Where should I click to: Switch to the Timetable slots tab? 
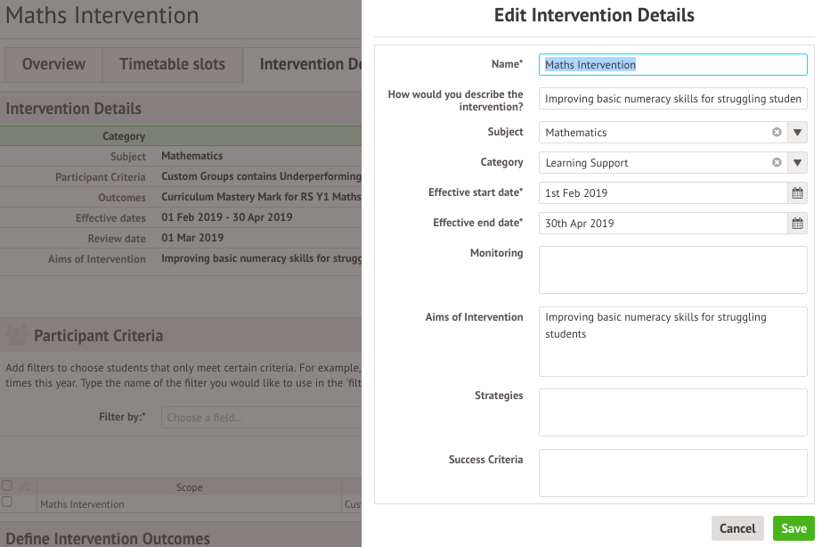tap(172, 64)
